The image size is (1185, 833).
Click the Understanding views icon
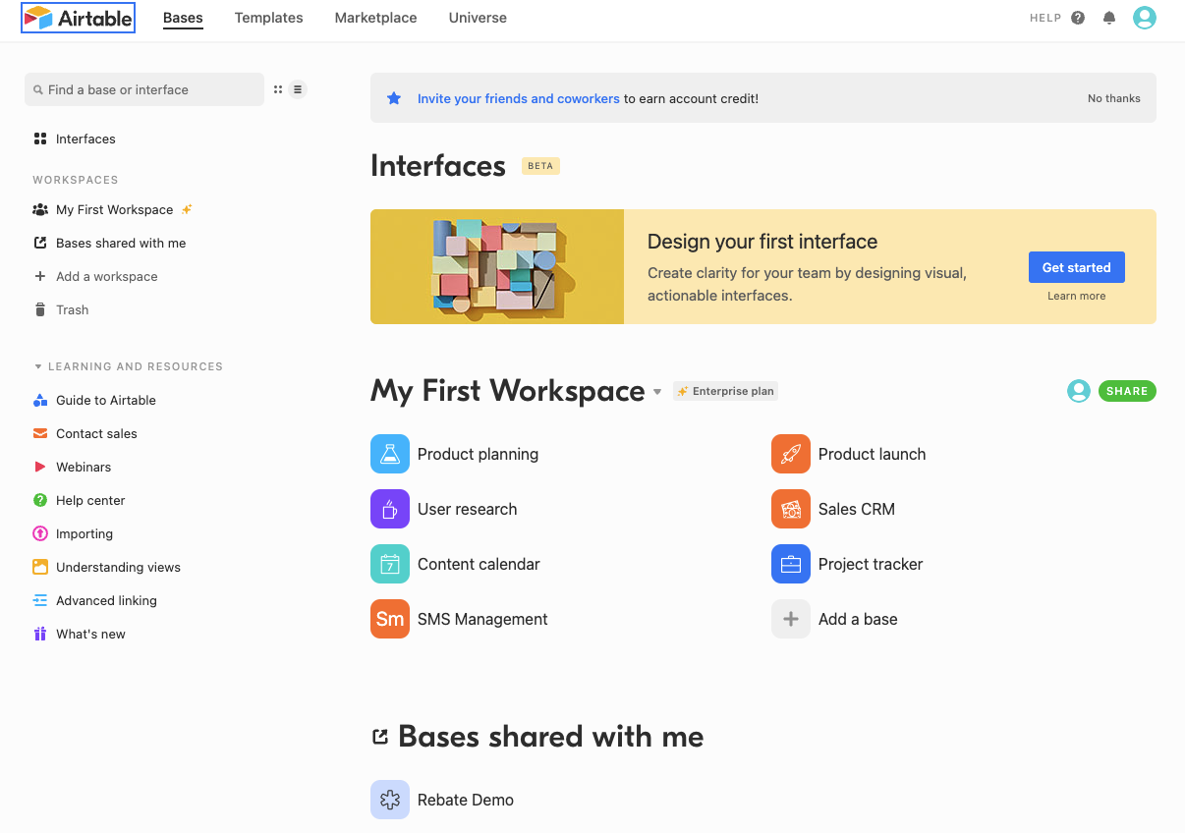tap(40, 567)
